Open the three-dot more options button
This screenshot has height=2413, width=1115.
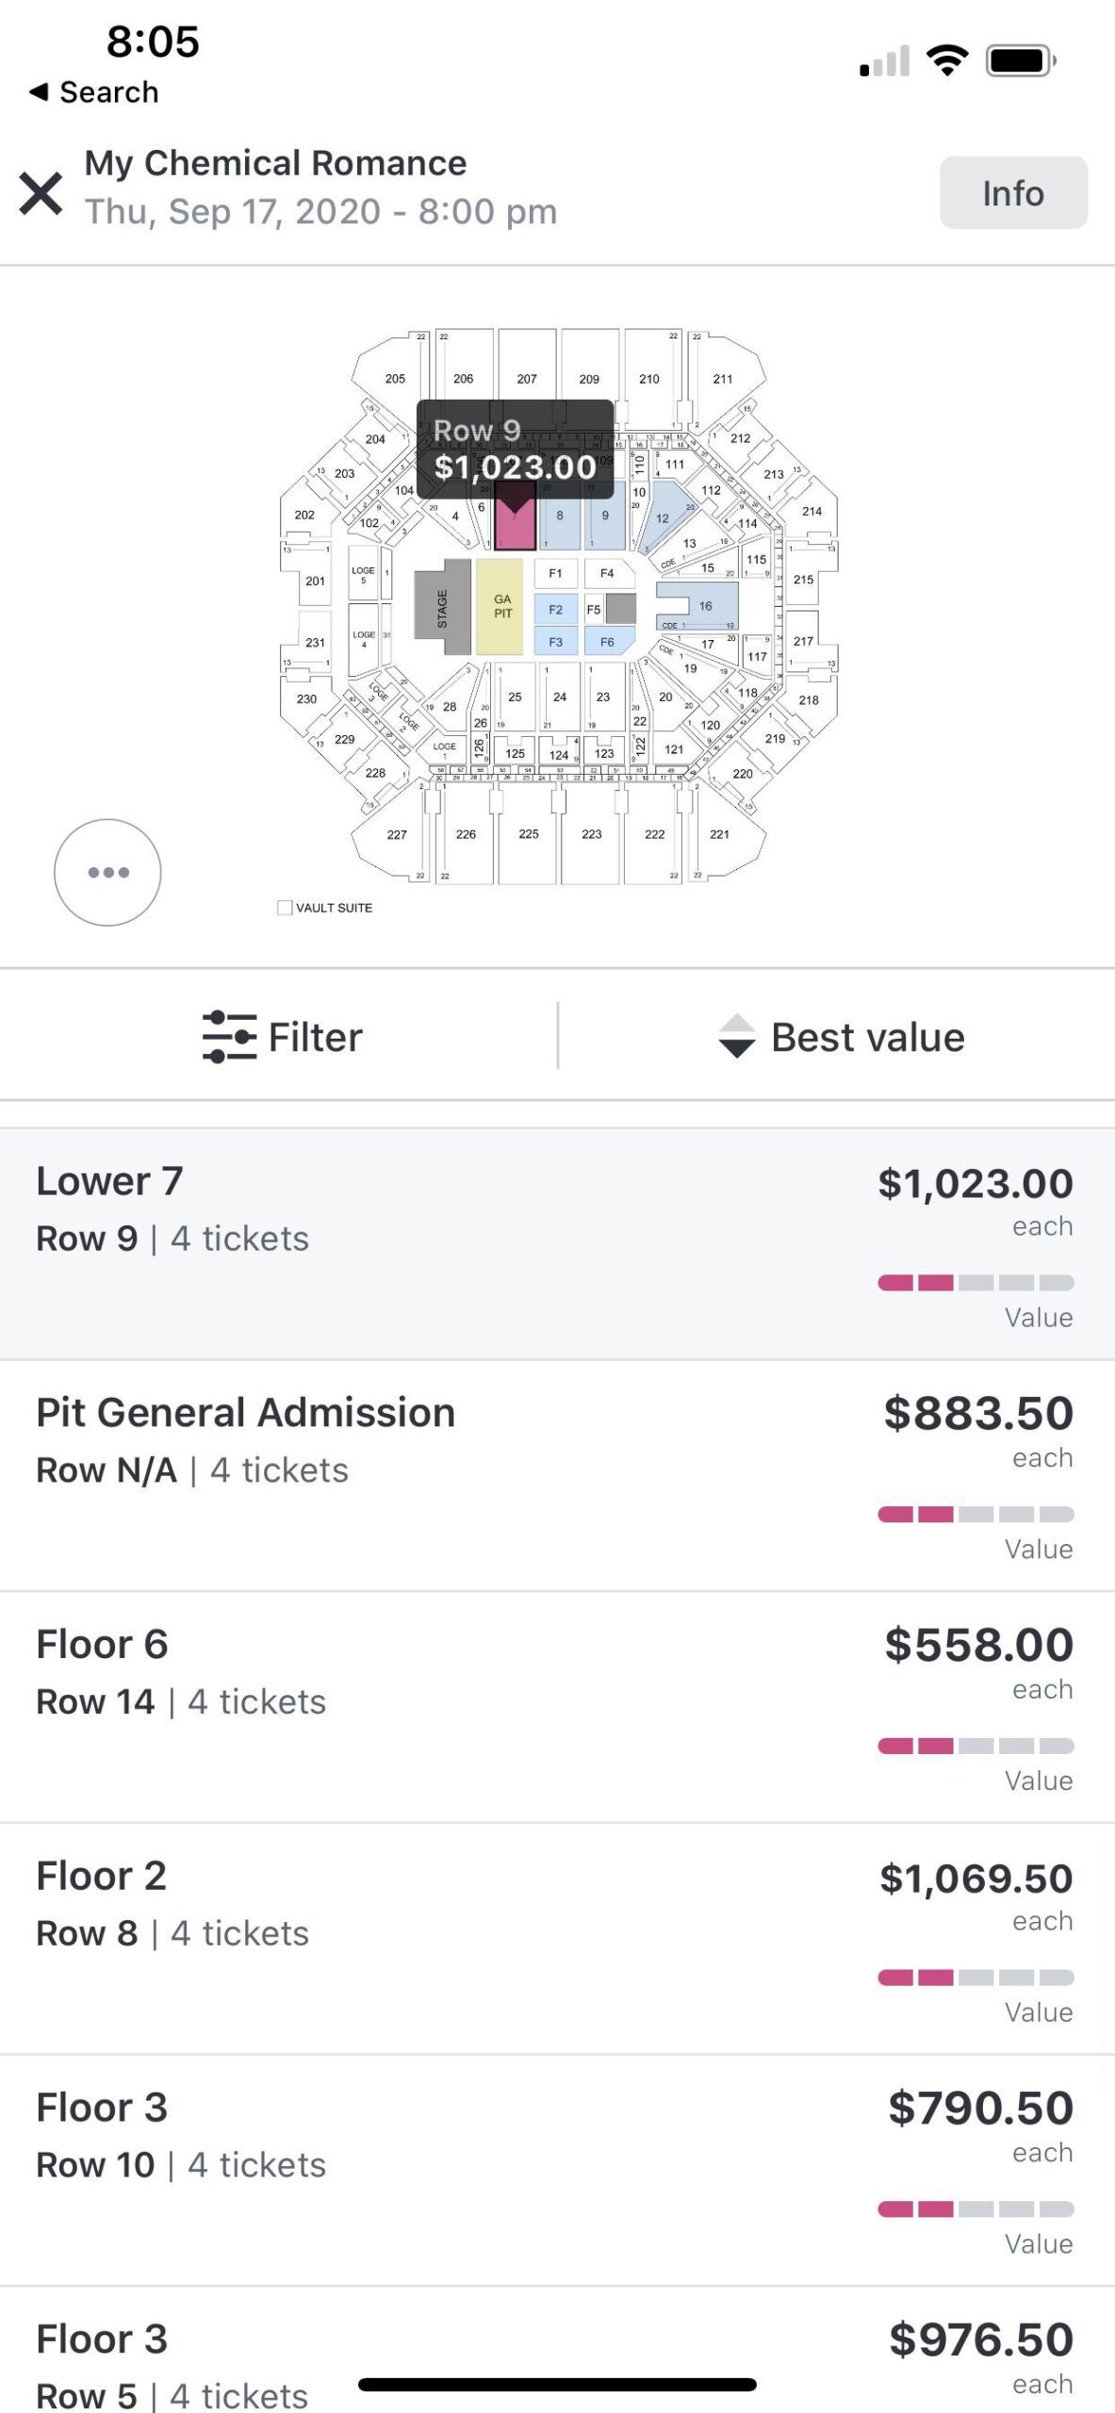107,872
